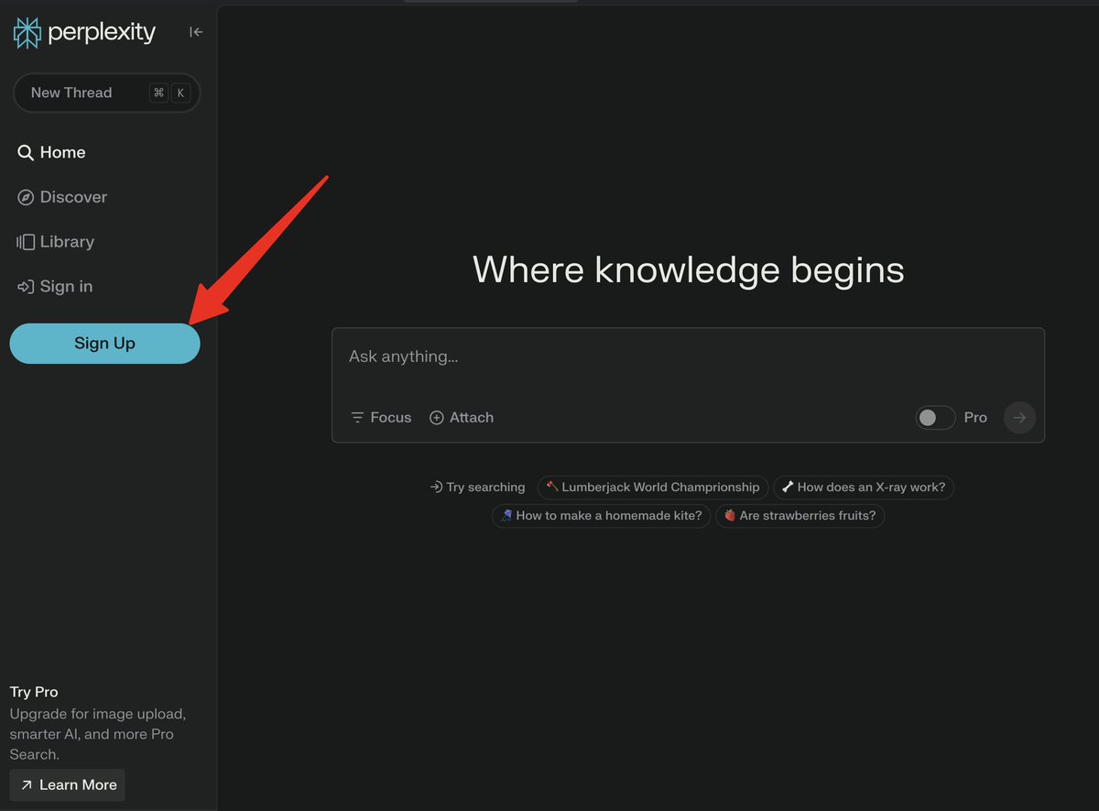Click the Focus filter lines icon
This screenshot has width=1099, height=811.
pyautogui.click(x=357, y=418)
